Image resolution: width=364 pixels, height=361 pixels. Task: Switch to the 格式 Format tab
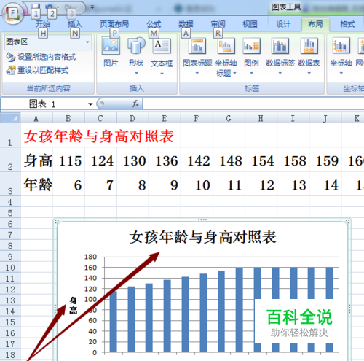point(347,24)
